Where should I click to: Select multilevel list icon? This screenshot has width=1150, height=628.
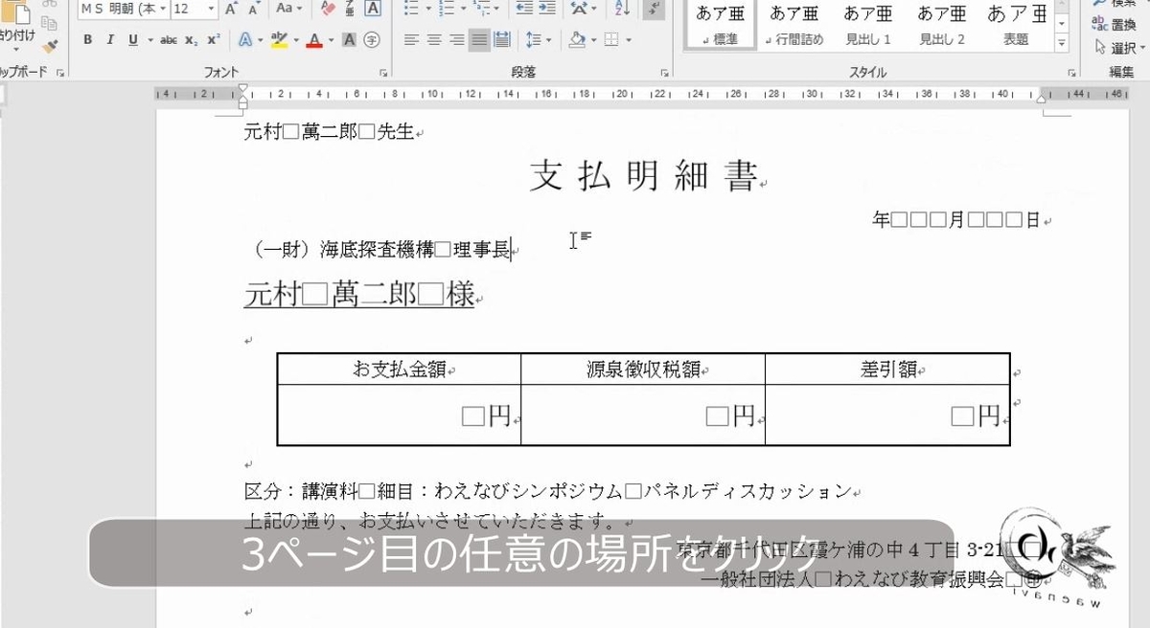pos(482,9)
